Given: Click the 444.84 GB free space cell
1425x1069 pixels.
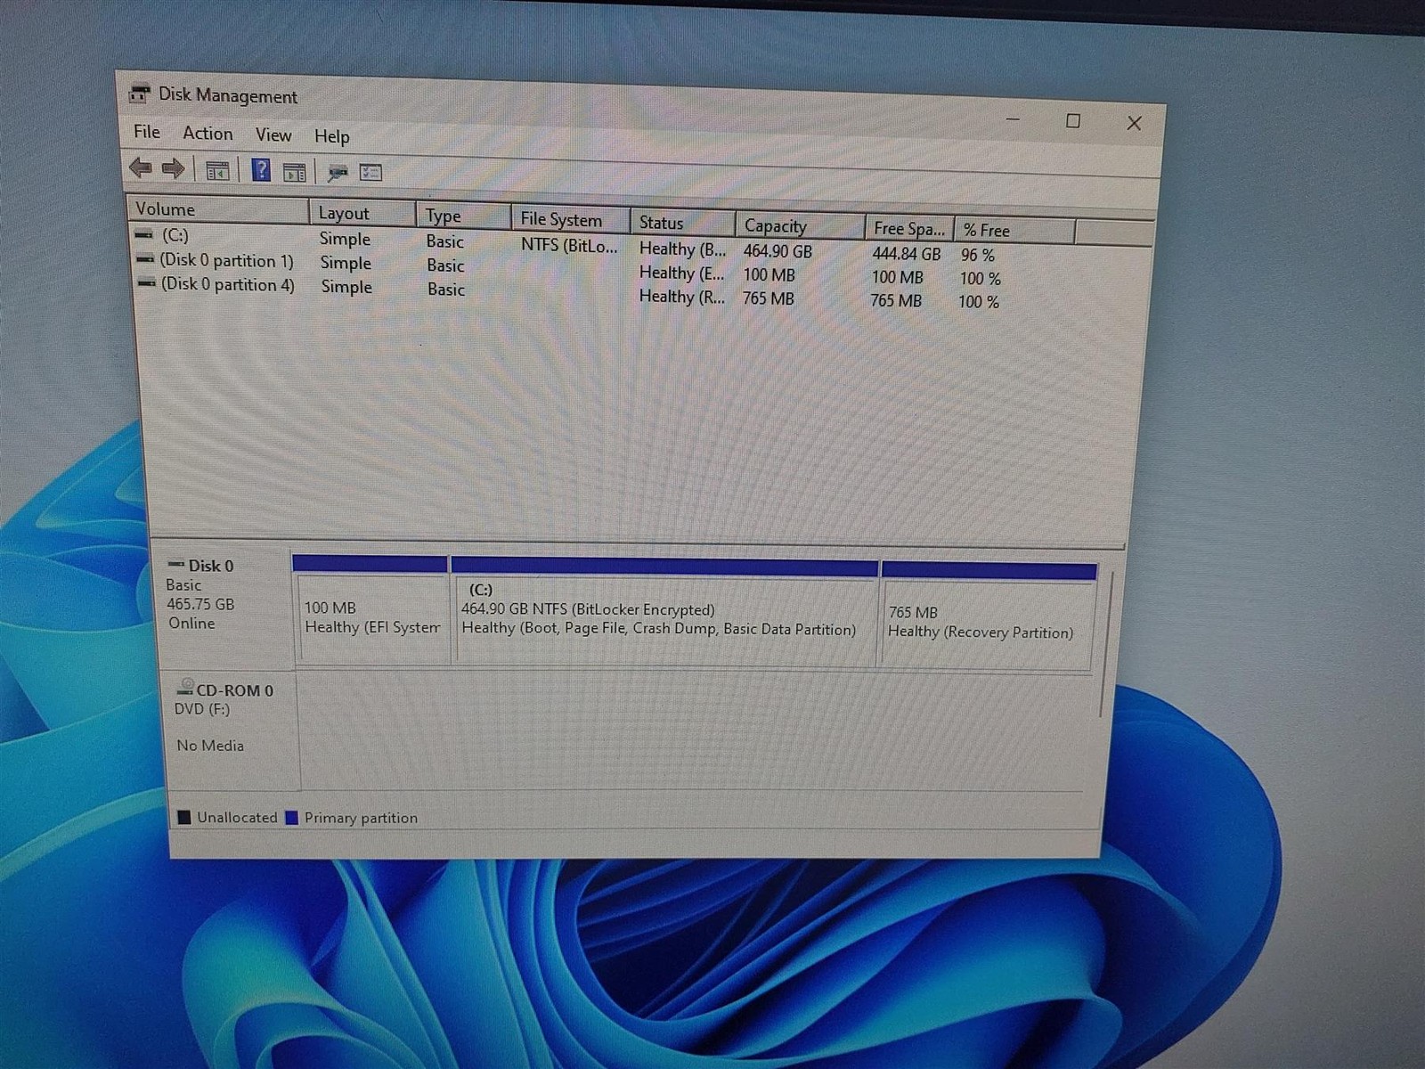Looking at the screenshot, I should pos(907,254).
